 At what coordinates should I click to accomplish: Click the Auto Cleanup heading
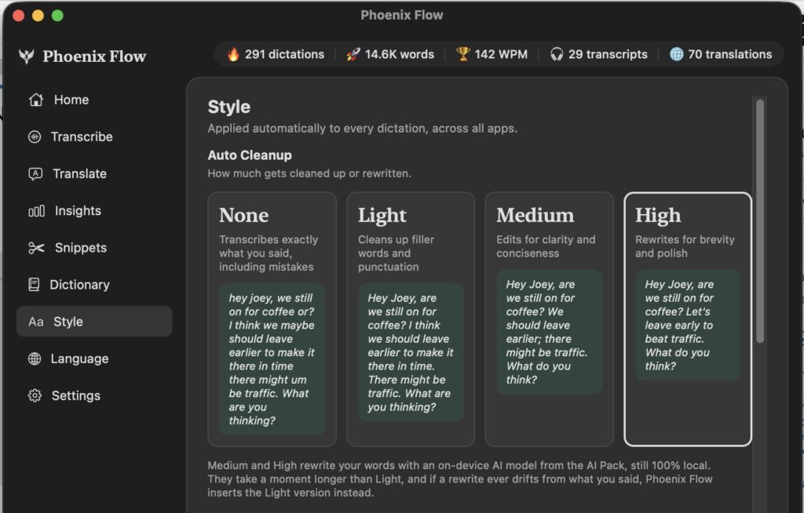pyautogui.click(x=250, y=155)
